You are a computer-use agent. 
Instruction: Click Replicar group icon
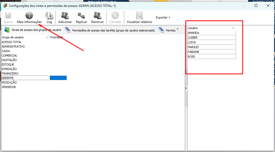[81, 16]
